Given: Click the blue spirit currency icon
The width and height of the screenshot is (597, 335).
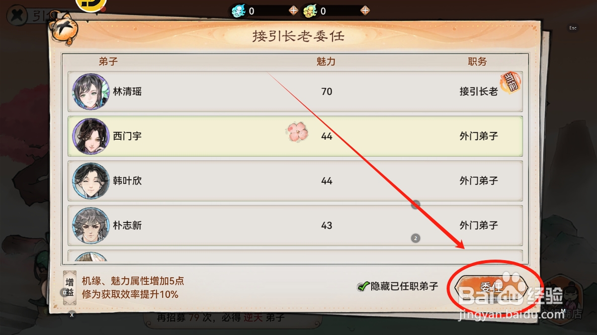Looking at the screenshot, I should (239, 11).
